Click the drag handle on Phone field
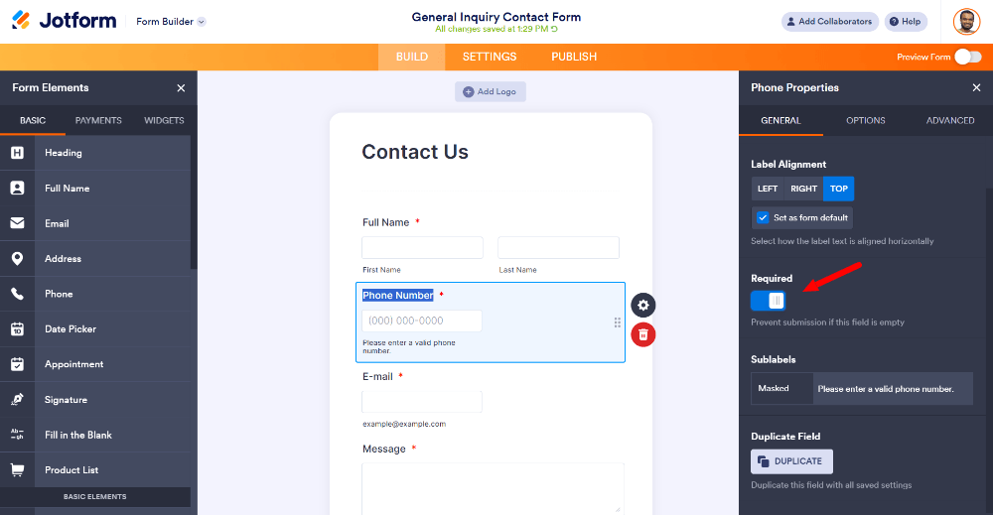This screenshot has height=515, width=993. click(617, 322)
